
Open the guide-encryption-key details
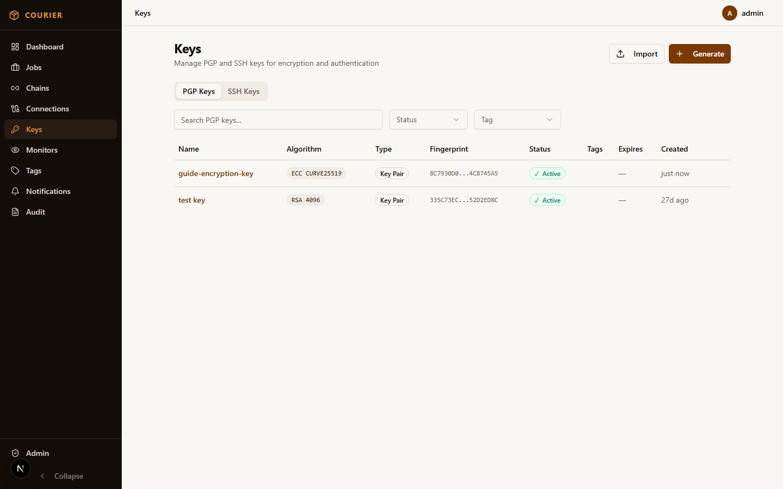(216, 173)
